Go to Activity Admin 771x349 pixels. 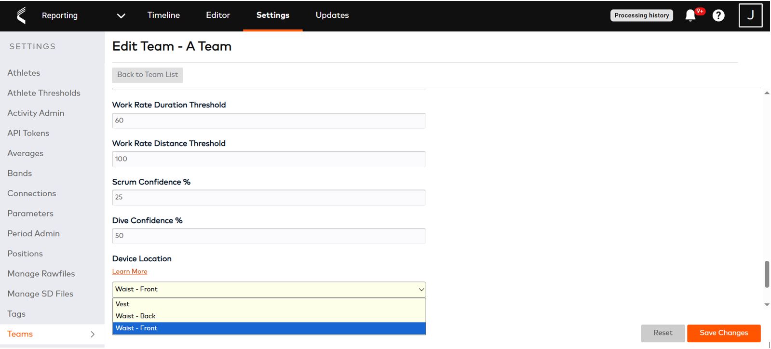[36, 113]
